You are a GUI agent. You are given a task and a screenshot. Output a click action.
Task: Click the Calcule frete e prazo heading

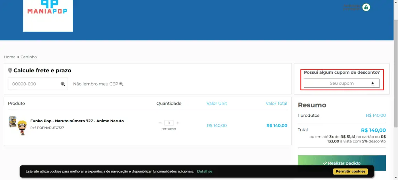pyautogui.click(x=42, y=71)
